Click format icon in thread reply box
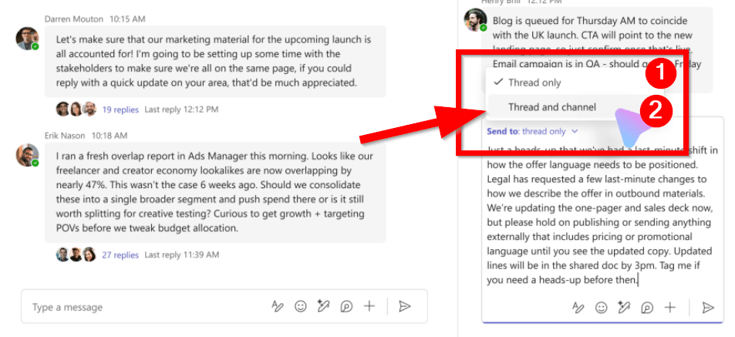The width and height of the screenshot is (735, 337). pyautogui.click(x=578, y=307)
